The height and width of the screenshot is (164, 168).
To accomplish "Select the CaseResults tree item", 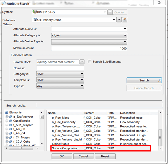I will tap(21, 121).
